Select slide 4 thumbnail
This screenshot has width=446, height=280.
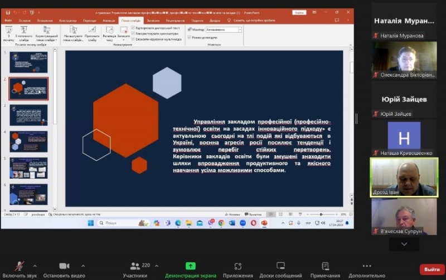pyautogui.click(x=29, y=141)
